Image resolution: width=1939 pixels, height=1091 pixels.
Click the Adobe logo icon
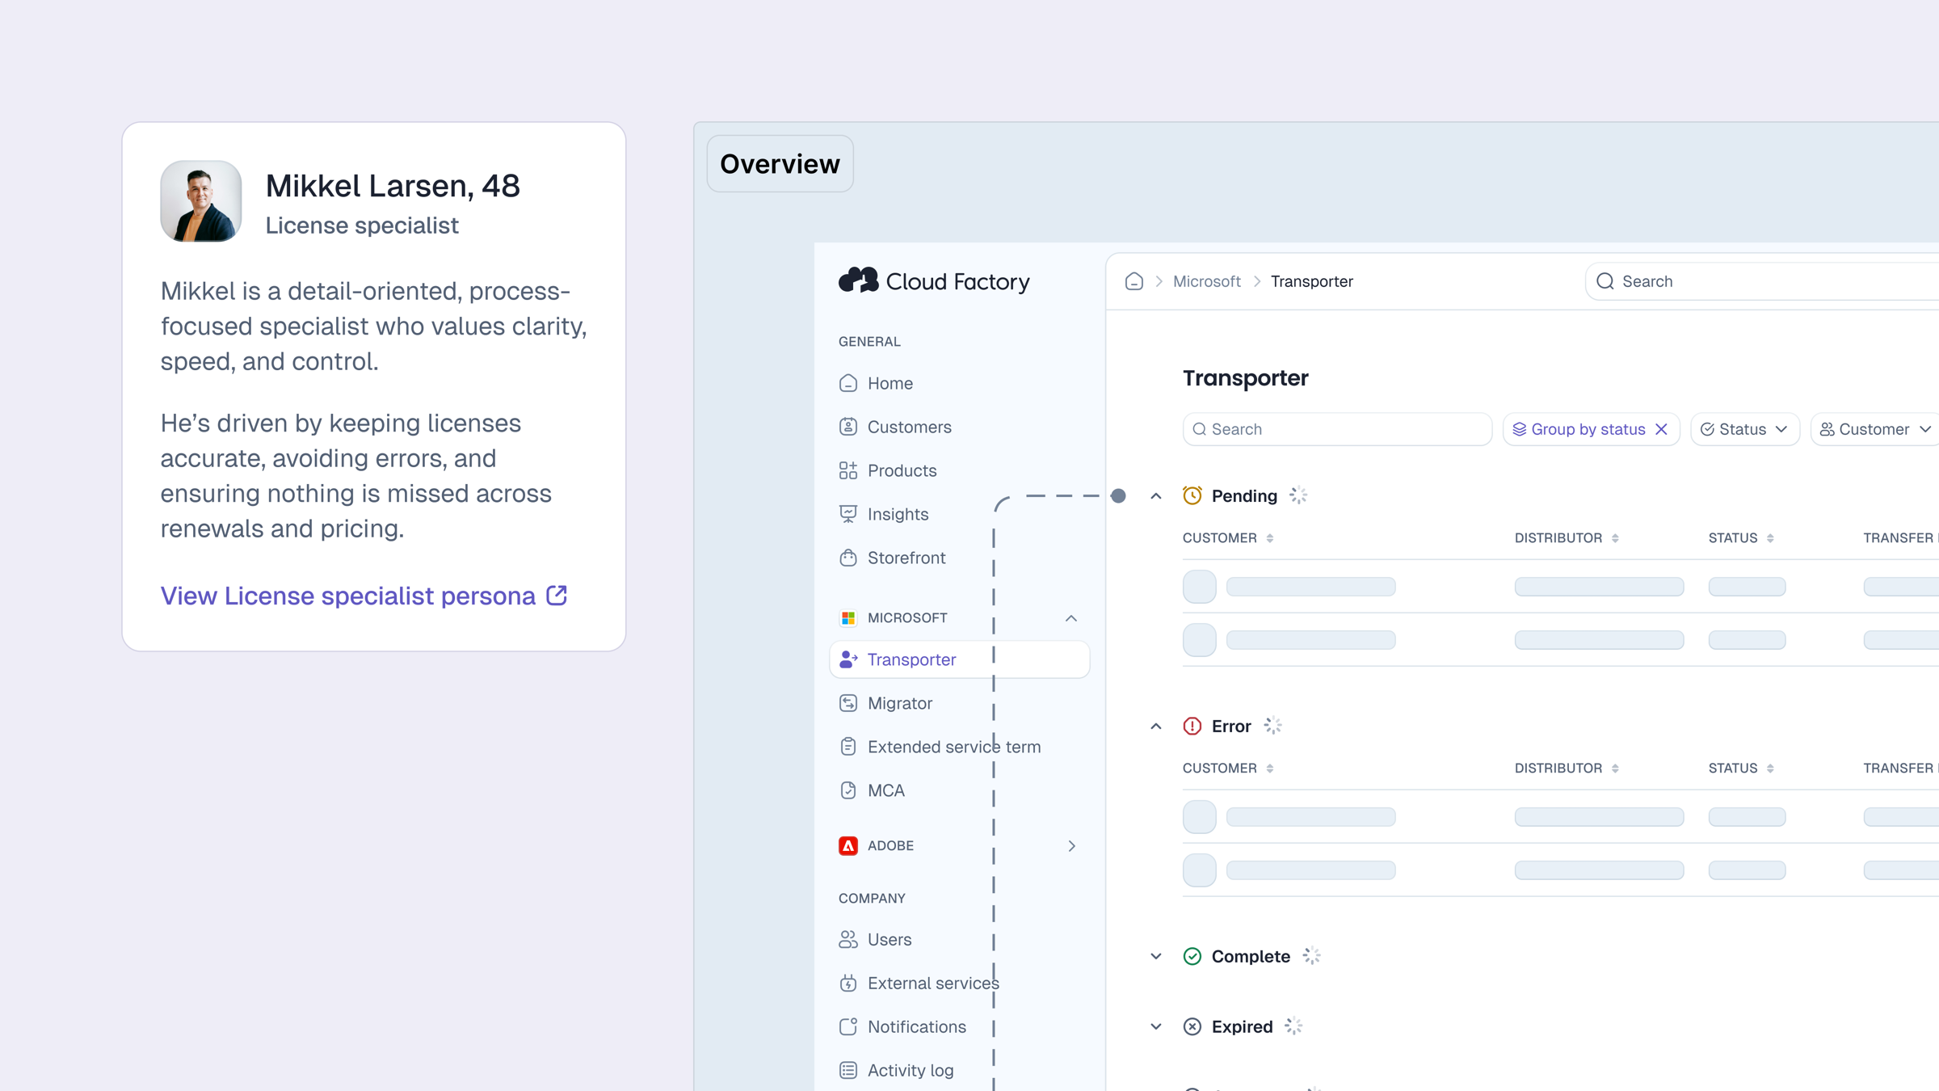(x=848, y=846)
